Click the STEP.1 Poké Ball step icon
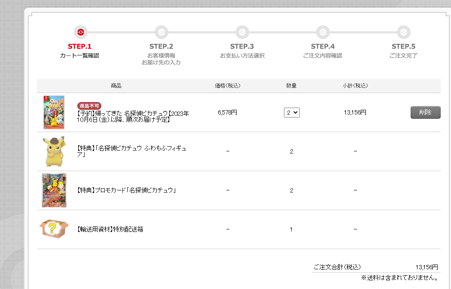Image resolution: width=451 pixels, height=289 pixels. coord(80,32)
